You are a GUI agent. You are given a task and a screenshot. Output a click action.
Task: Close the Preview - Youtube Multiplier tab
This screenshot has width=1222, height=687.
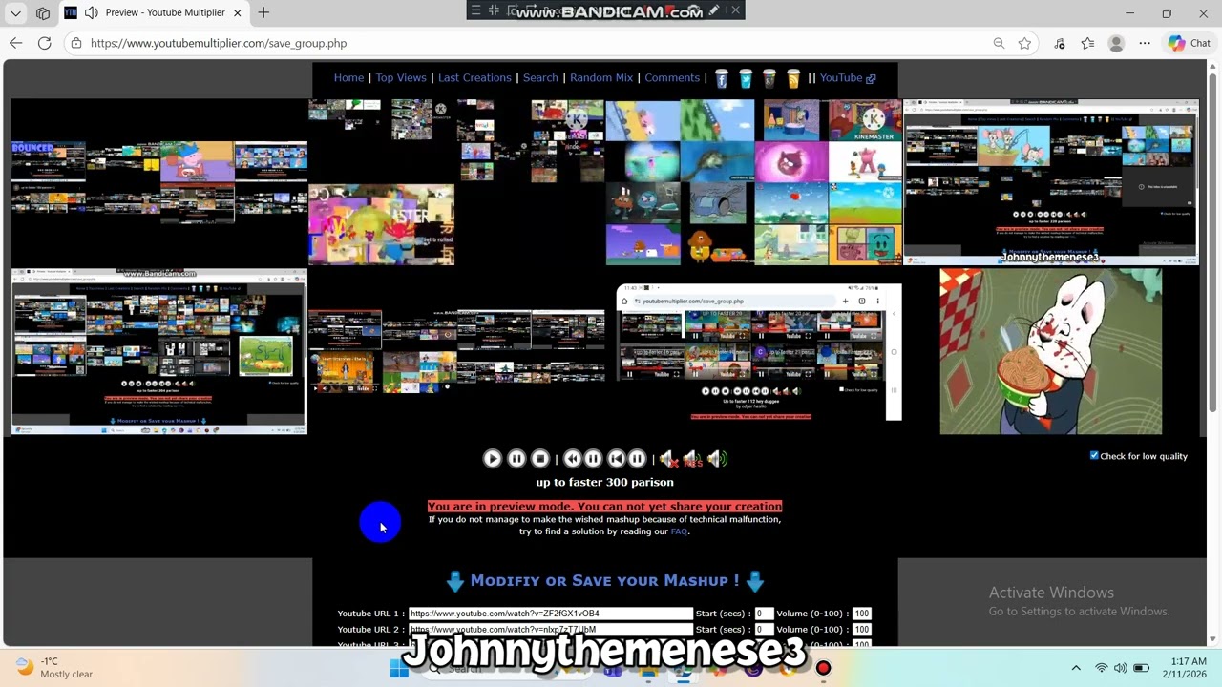pos(238,12)
